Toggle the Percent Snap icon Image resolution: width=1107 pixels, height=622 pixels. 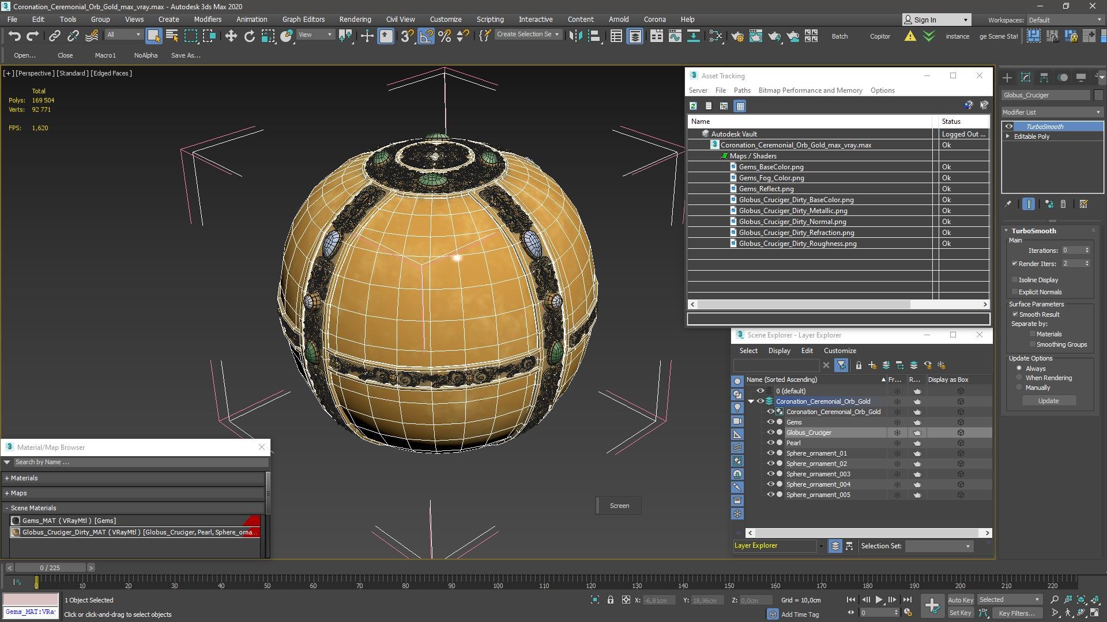[445, 36]
